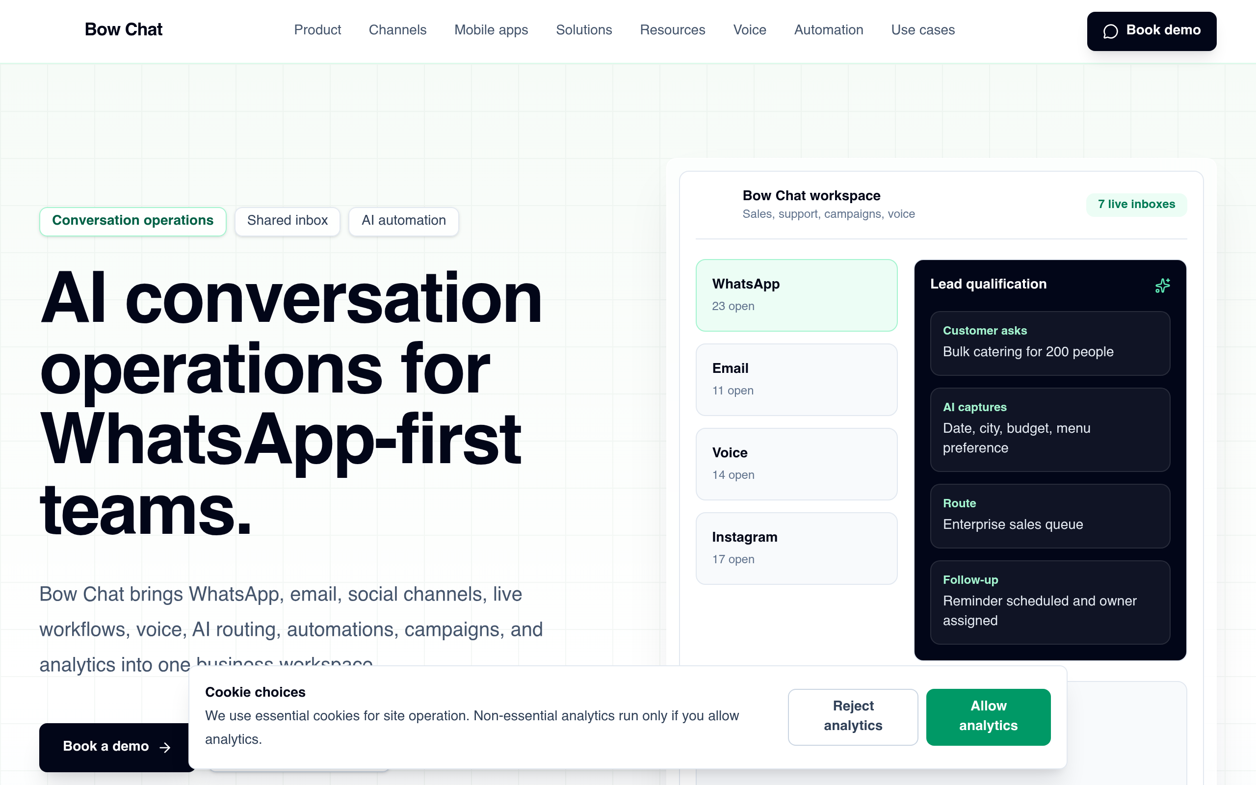Screen dimensions: 1256x785
Task: Go to Mobile apps in navigation
Action: point(491,29)
